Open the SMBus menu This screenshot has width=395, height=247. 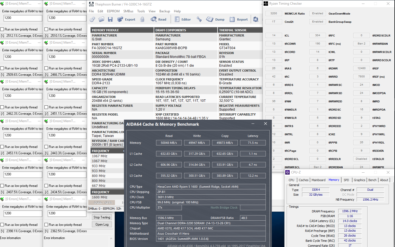pos(128,11)
